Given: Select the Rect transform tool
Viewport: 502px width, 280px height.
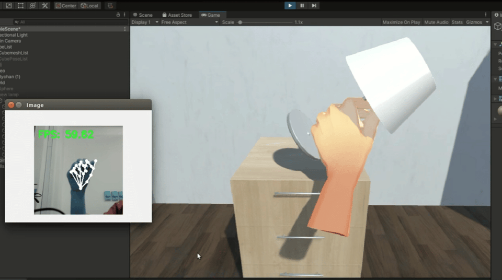Looking at the screenshot, I should [20, 5].
